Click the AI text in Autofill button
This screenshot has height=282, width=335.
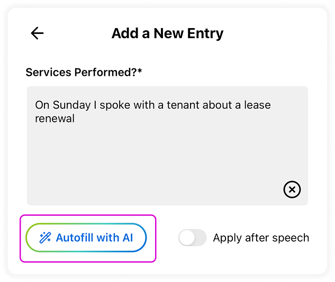(128, 237)
